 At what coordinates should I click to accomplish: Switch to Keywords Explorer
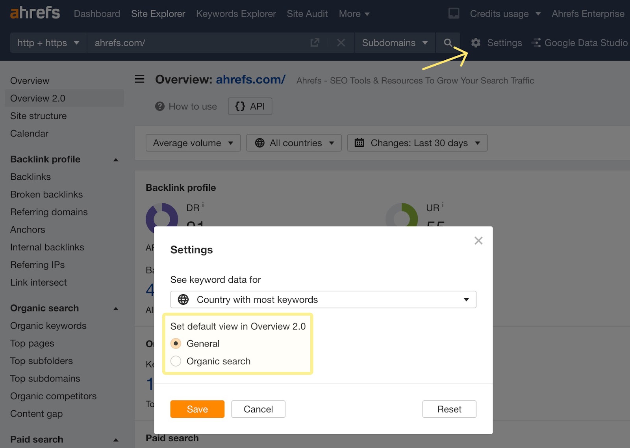[236, 13]
